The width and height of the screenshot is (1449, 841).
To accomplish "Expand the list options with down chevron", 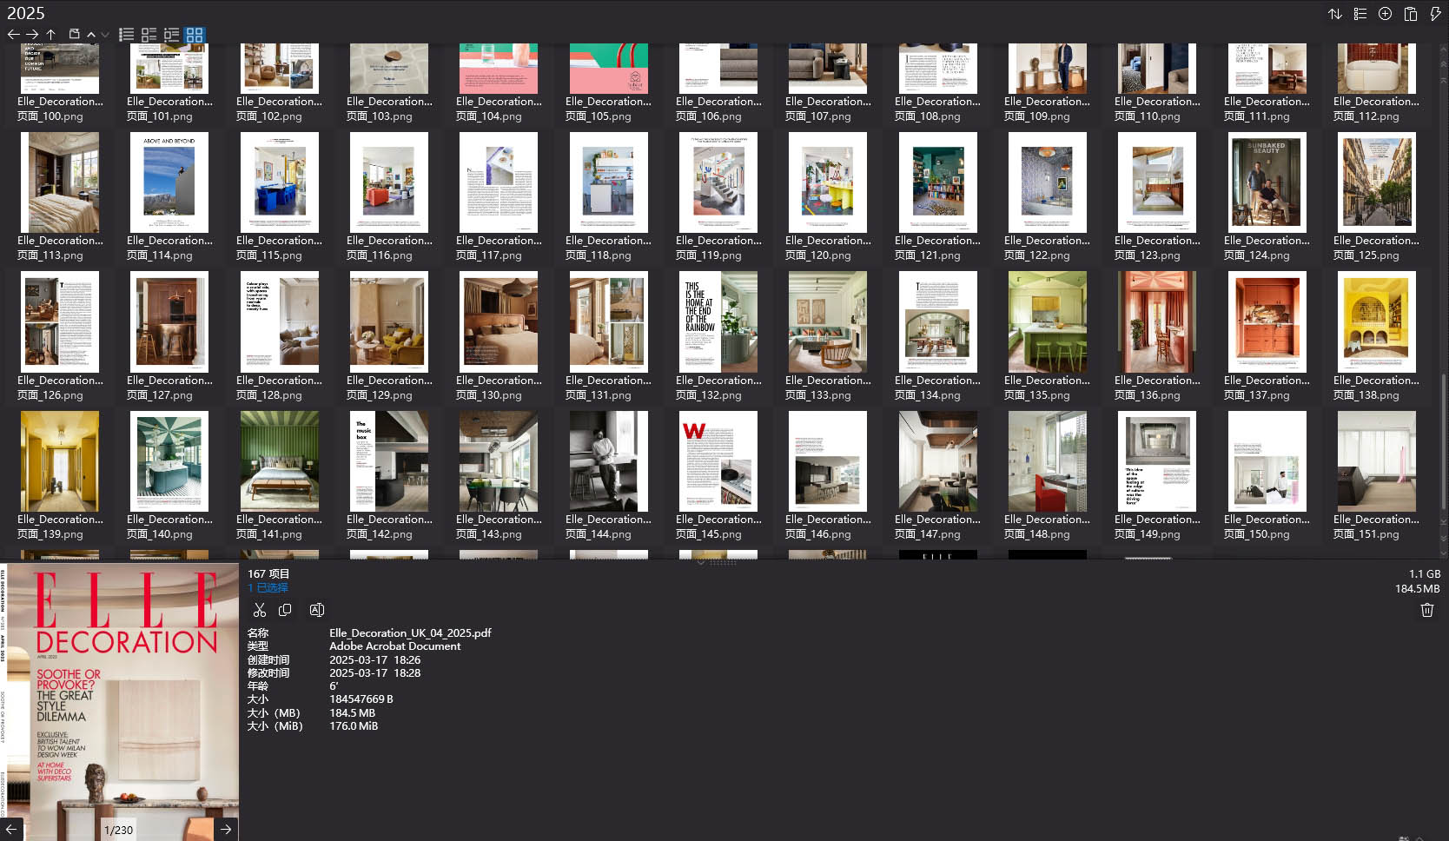I will (104, 36).
